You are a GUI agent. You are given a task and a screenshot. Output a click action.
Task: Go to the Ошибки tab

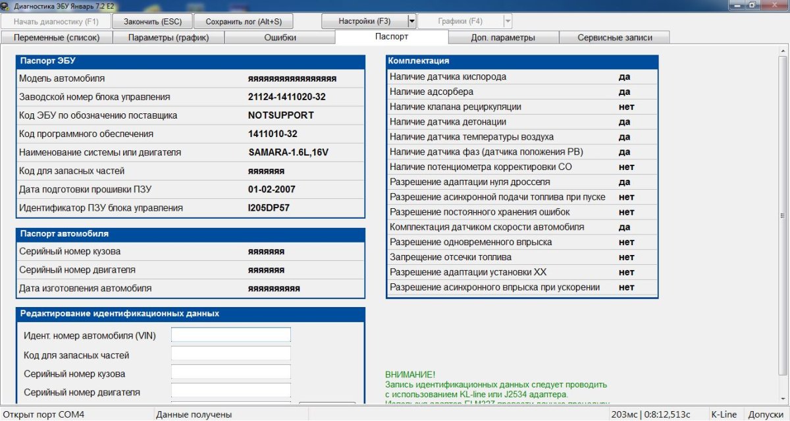pyautogui.click(x=280, y=38)
